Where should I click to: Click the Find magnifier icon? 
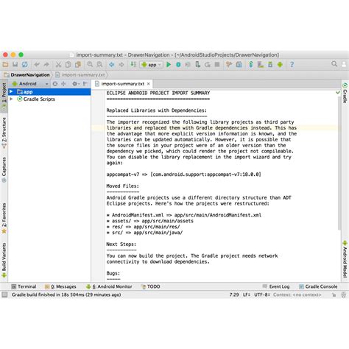tap(90, 65)
